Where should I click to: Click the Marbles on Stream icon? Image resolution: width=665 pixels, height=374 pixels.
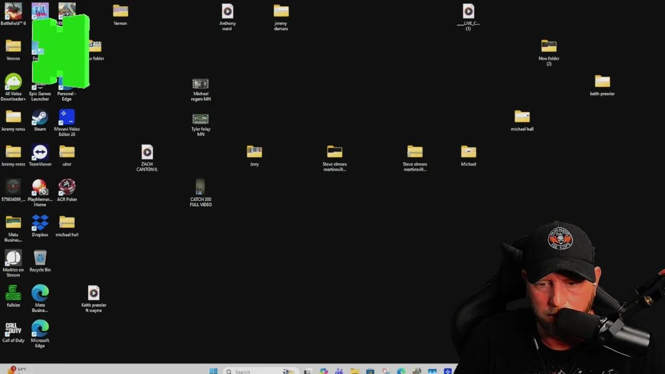point(13,263)
